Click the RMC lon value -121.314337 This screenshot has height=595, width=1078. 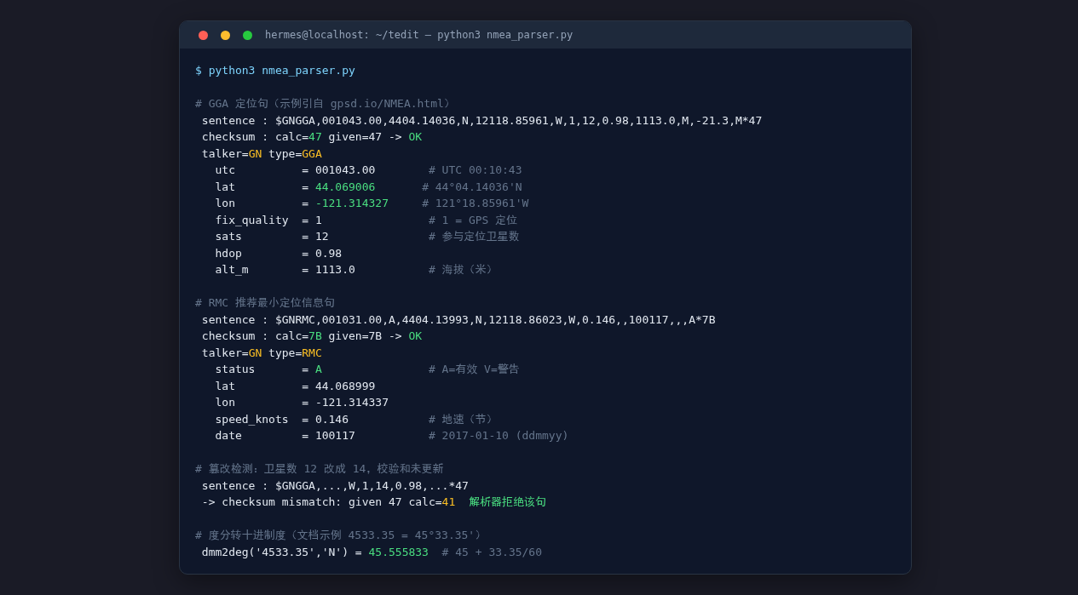(x=352, y=403)
